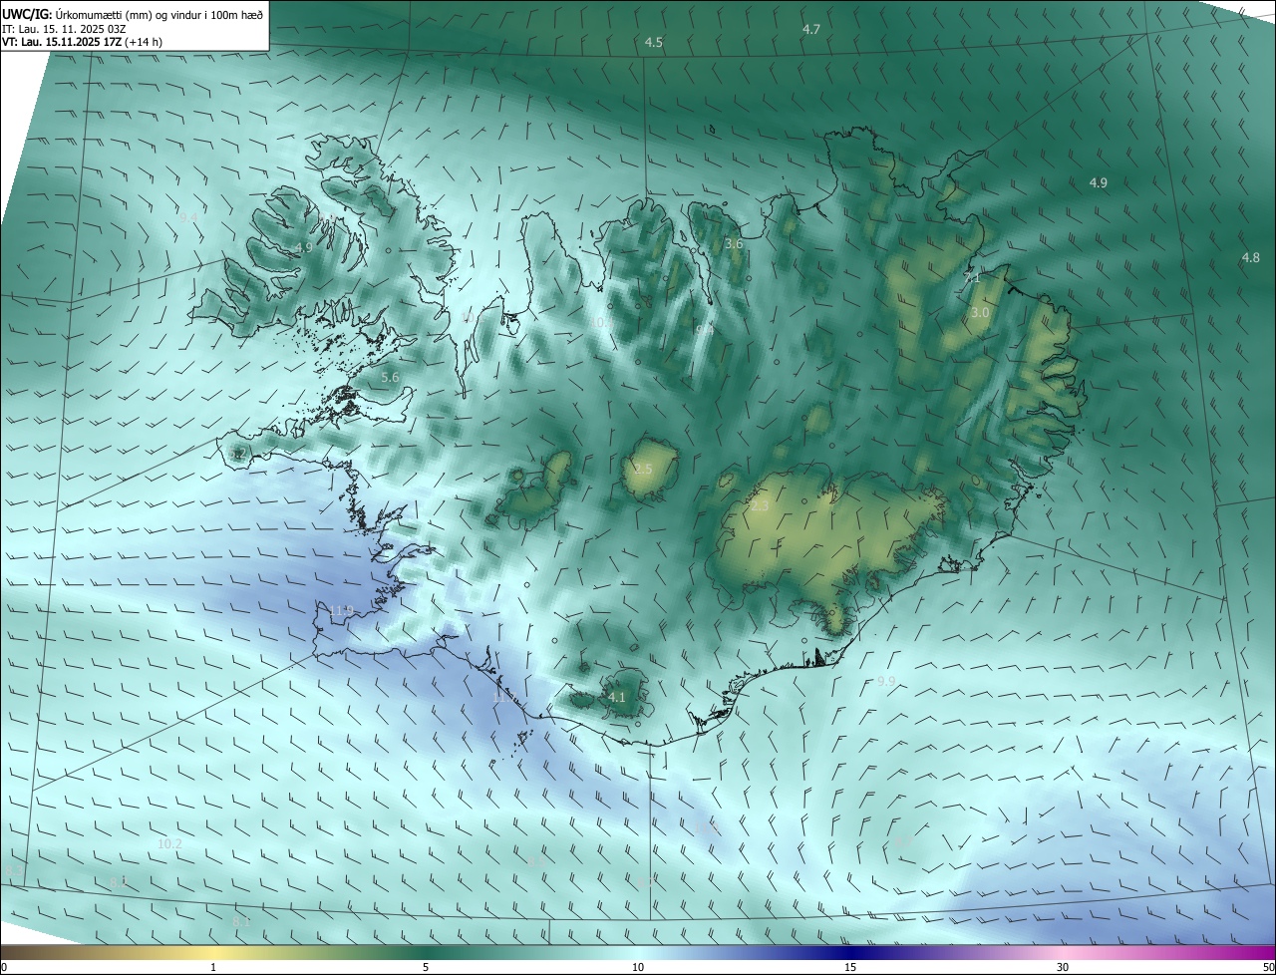Click the 3.6 value label

click(x=734, y=244)
